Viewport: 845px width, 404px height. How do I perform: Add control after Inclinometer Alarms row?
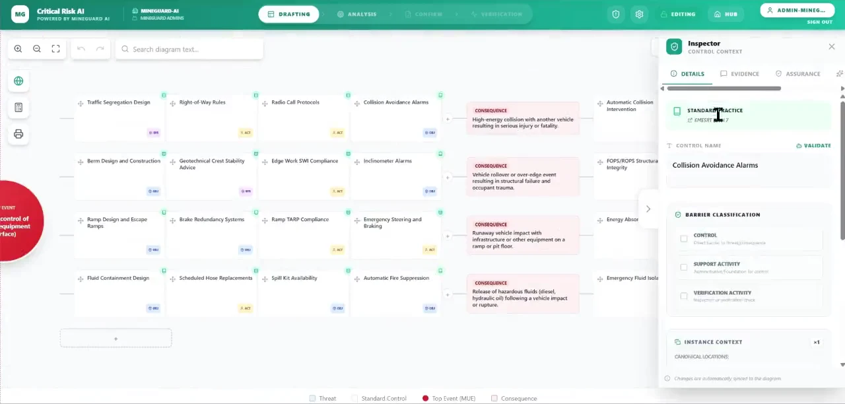[x=448, y=178]
